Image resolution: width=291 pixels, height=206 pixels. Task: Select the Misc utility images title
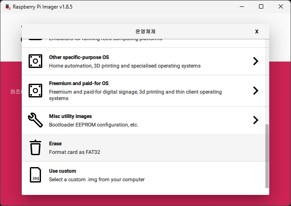pos(70,116)
